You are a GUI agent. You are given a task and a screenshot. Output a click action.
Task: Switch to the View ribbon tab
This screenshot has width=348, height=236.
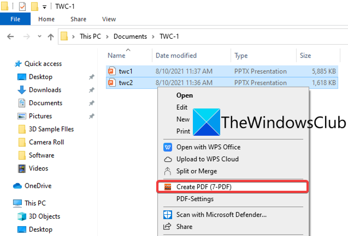click(x=109, y=19)
